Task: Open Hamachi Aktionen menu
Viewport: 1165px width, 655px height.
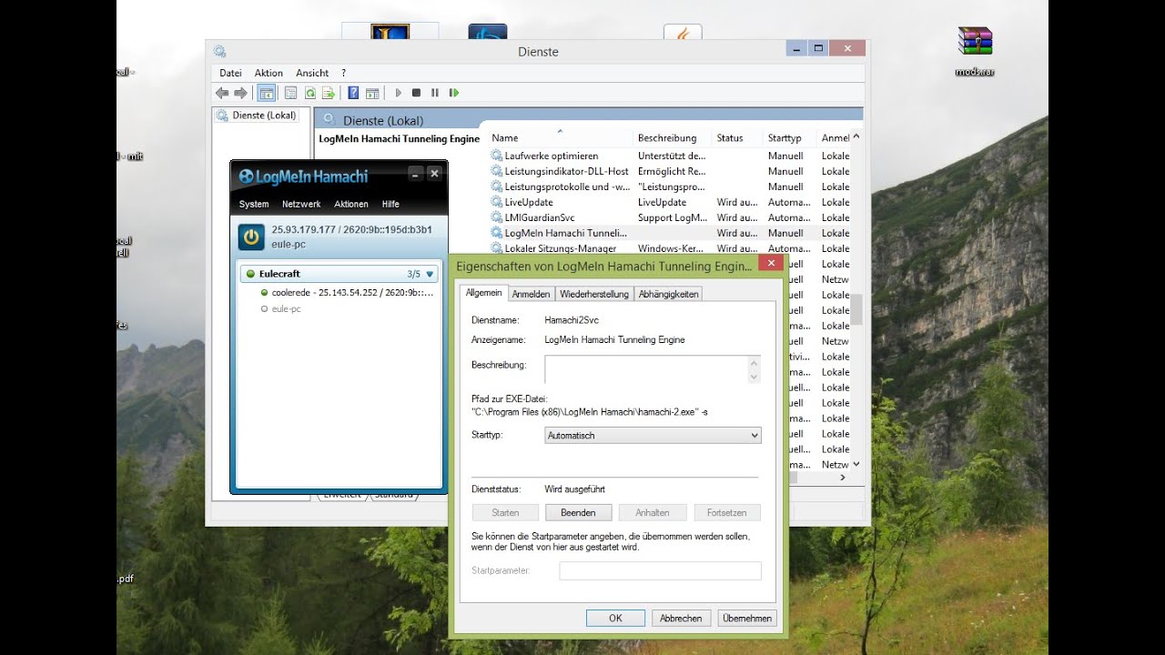Action: pyautogui.click(x=351, y=205)
